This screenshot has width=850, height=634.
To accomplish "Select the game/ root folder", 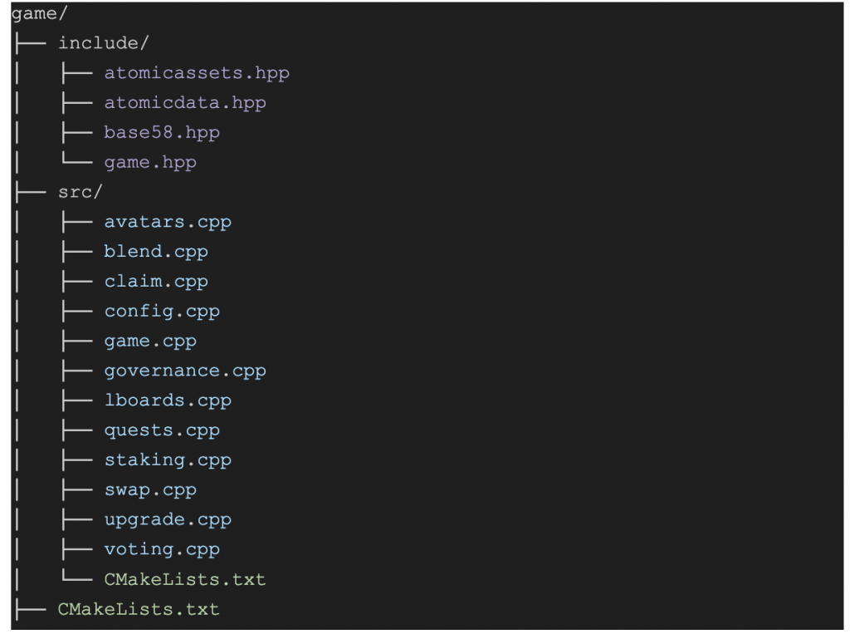I will coord(39,13).
